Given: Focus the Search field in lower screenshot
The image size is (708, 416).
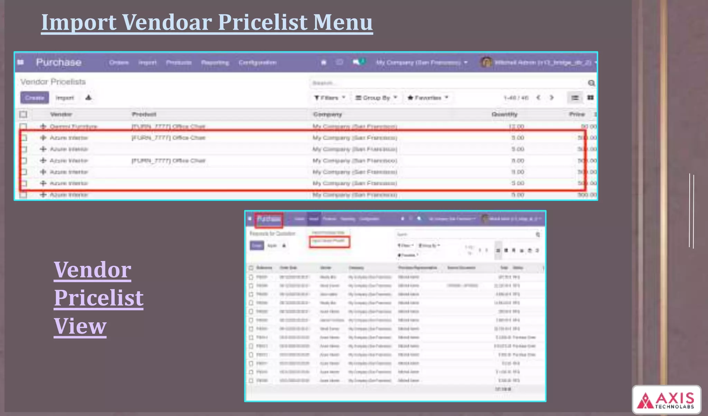Looking at the screenshot, I should [x=465, y=234].
